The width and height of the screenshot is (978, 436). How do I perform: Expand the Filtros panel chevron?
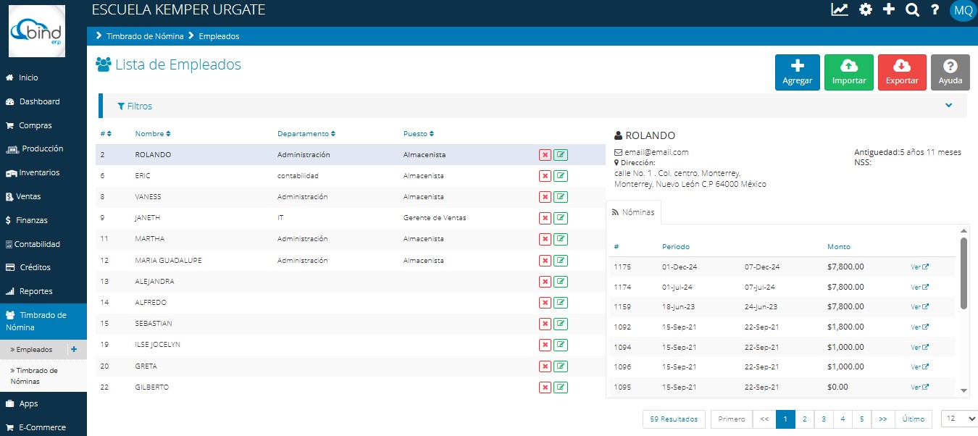(948, 106)
